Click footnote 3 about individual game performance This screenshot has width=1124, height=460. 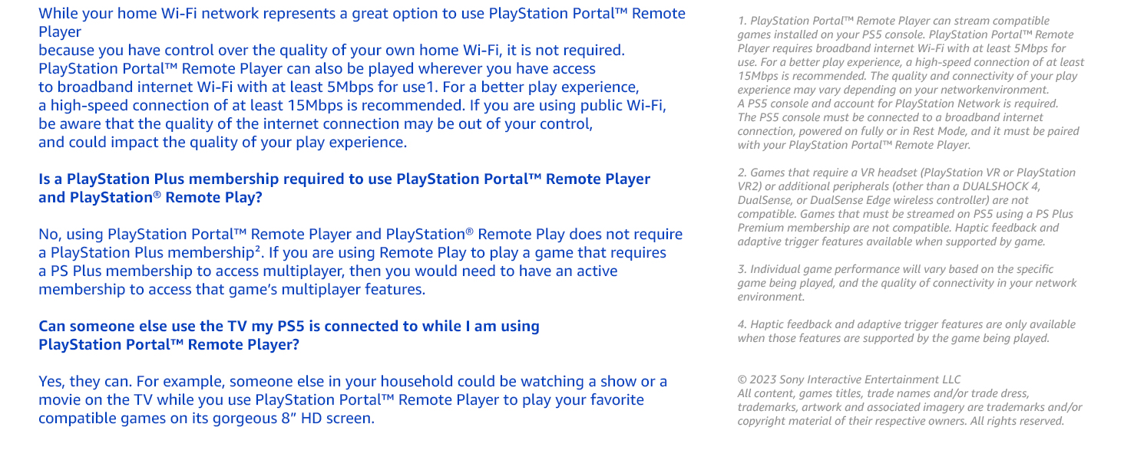907,283
